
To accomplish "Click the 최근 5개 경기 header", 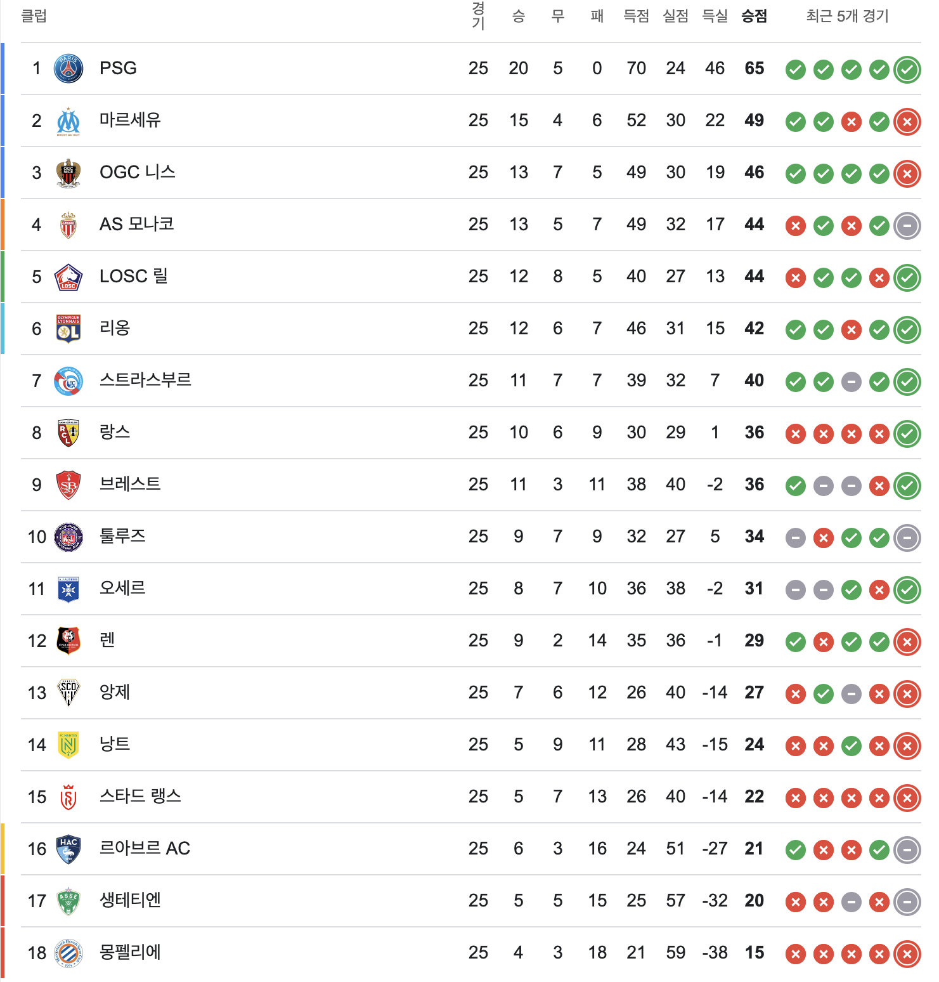I will point(848,16).
